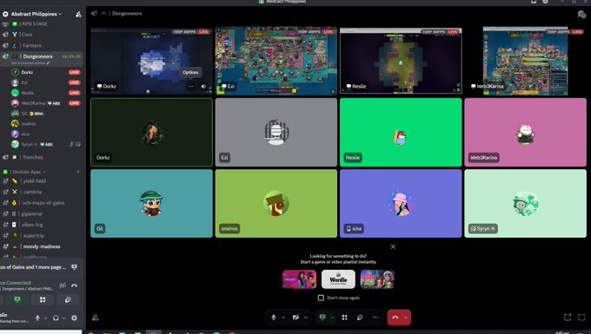Open the gigaverse text channel
The image size is (591, 334).
42,213
